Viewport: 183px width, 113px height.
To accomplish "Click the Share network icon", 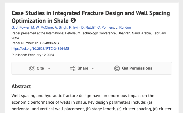I will click(73, 68).
